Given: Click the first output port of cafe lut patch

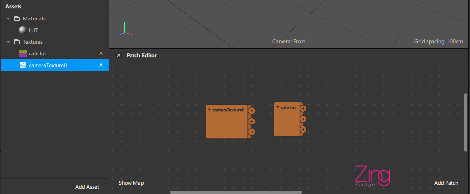Looking at the screenshot, I should (x=303, y=108).
